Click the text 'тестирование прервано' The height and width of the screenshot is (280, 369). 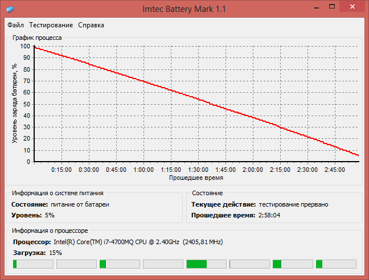coord(293,204)
